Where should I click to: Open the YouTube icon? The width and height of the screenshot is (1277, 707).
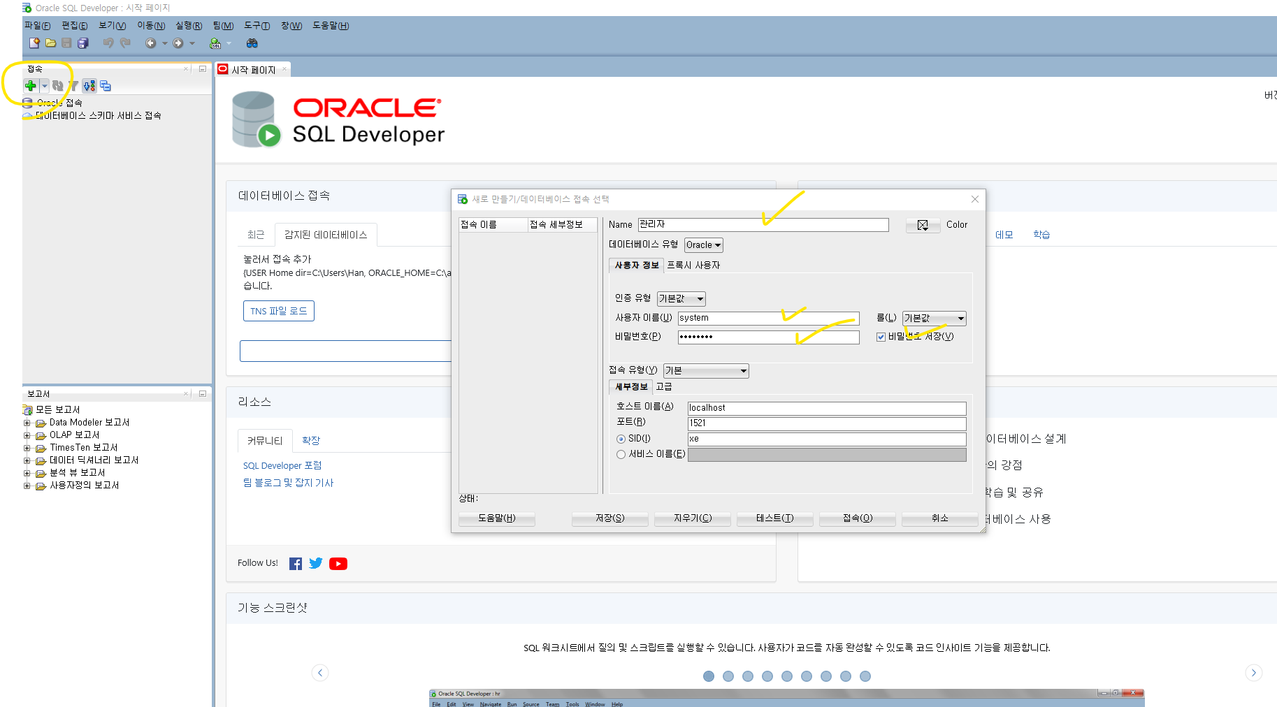[x=338, y=564]
